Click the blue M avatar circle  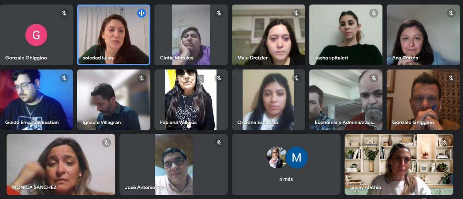click(x=296, y=158)
